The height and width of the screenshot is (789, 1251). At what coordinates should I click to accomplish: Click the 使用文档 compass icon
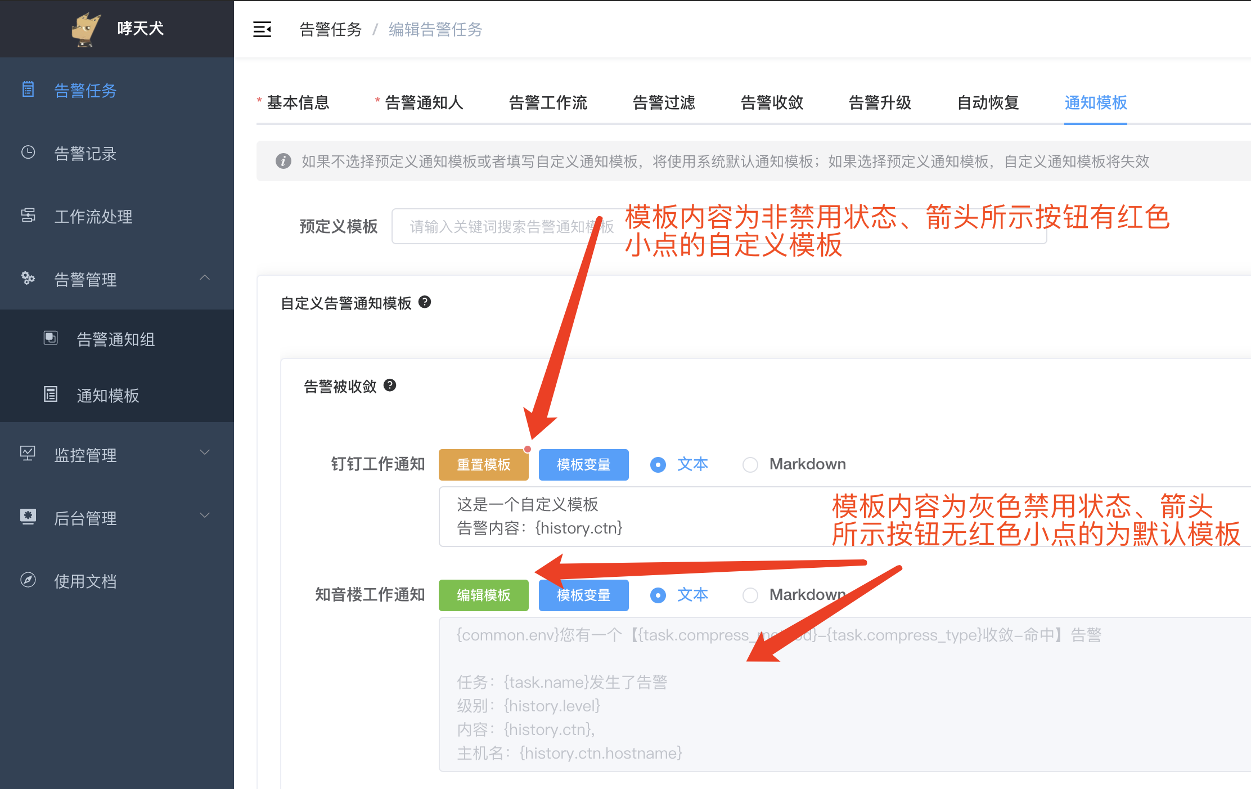coord(28,580)
